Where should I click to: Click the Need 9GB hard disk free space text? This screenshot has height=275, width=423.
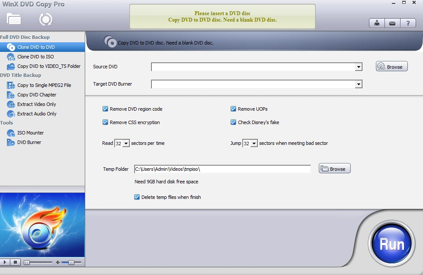(x=166, y=182)
